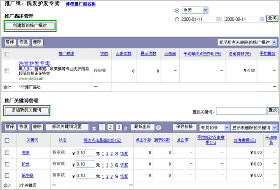Click 删除 in the keyword toolbar
This screenshot has width=280, height=190.
(38, 127)
